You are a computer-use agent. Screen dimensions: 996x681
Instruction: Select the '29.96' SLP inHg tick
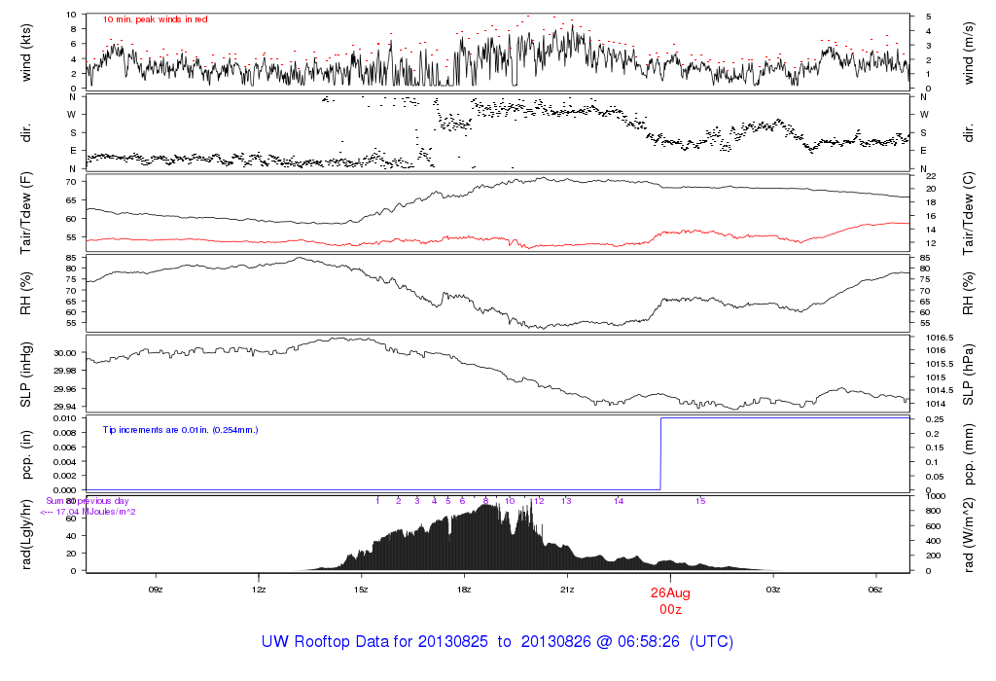click(65, 389)
